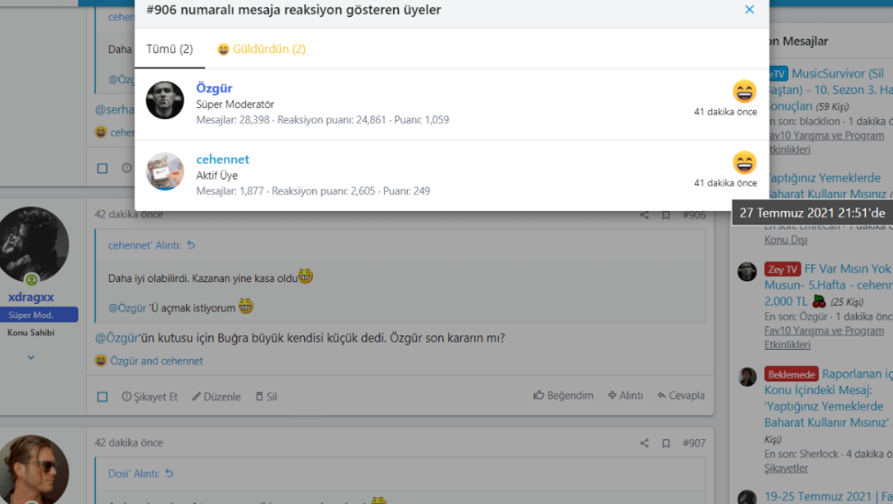This screenshot has height=504, width=893.
Task: Click the share icon on post #906
Action: click(x=644, y=215)
